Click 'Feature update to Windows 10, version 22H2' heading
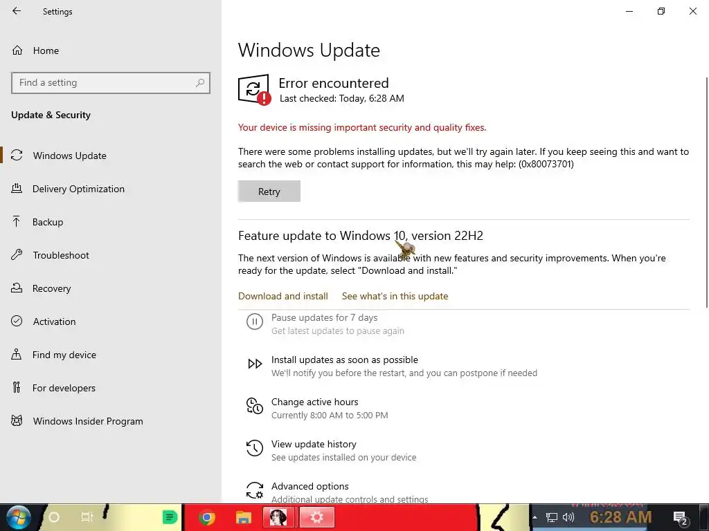The height and width of the screenshot is (531, 709). [360, 236]
